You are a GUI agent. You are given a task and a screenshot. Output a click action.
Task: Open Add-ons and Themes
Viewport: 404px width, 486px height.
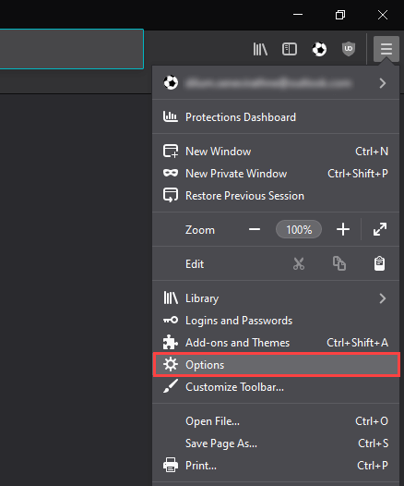276,343
